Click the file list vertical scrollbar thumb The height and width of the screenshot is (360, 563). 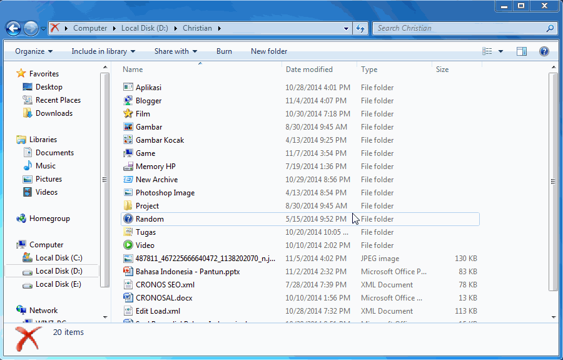[x=553, y=182]
